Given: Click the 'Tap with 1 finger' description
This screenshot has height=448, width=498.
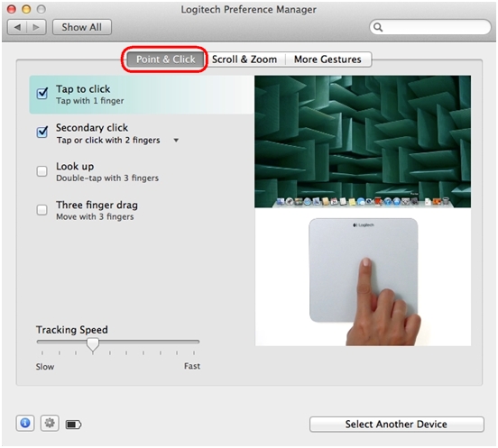Looking at the screenshot, I should (90, 101).
